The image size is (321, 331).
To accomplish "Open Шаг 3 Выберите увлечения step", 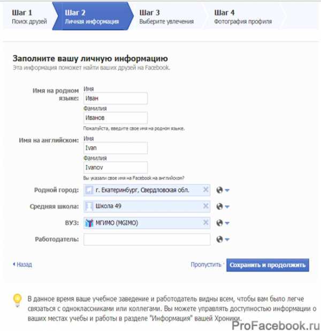I will 166,17.
